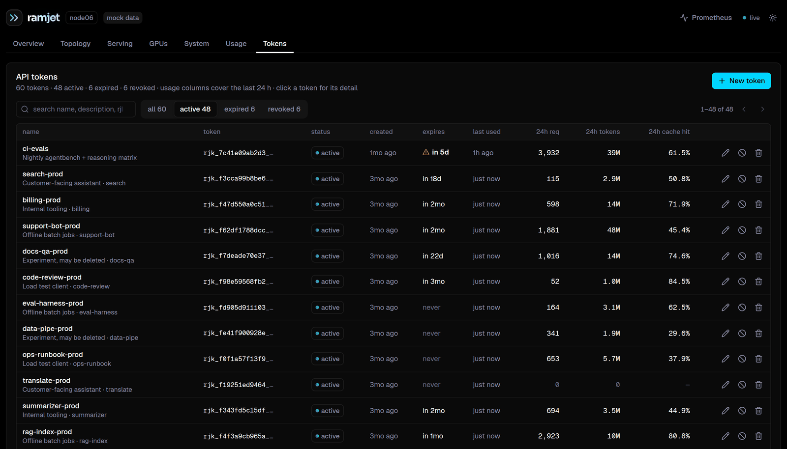
Task: Click the node06 badge
Action: 82,18
